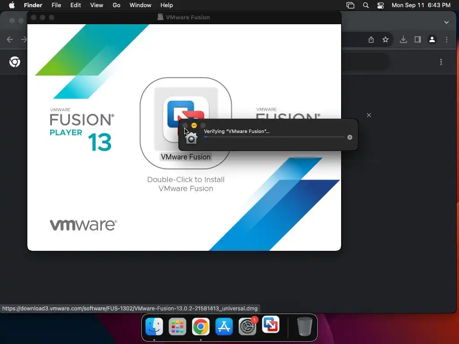459x344 pixels.
Task: Minimize the Verifying dialog with the yellow button
Action: (x=194, y=125)
